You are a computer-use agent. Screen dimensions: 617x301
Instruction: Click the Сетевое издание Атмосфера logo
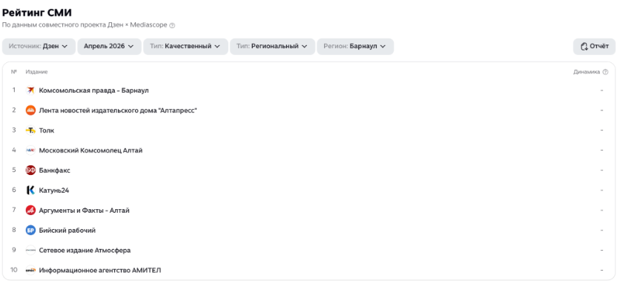[x=30, y=251]
